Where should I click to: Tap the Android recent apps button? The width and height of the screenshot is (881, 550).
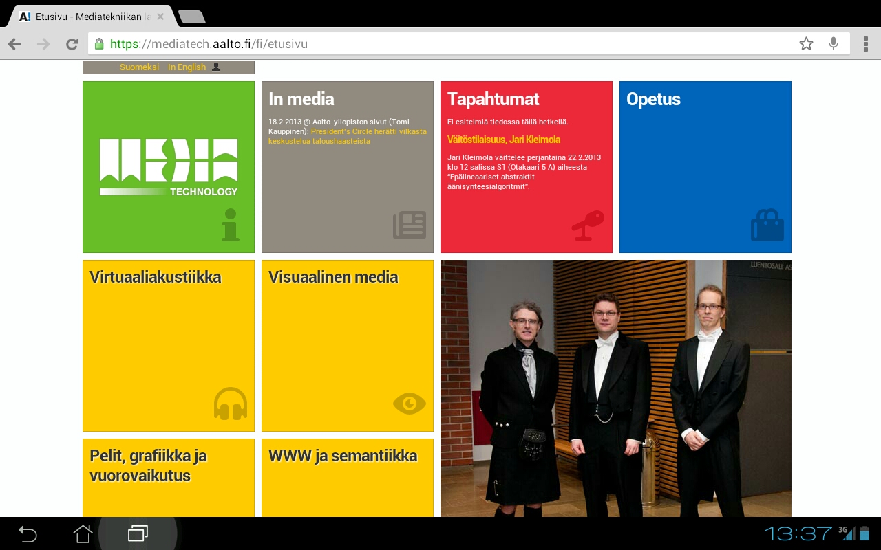coord(138,533)
